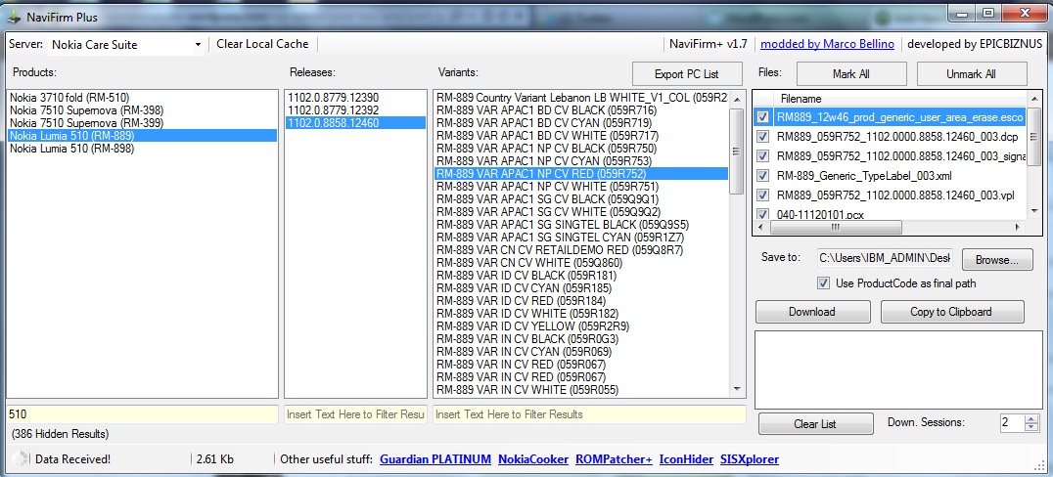Viewport: 1053px width, 477px height.
Task: Select variant CN CV RETAILDEMO RED (059Q8R7)
Action: [x=581, y=250]
